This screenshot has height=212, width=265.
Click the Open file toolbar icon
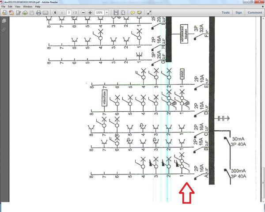click(x=4, y=12)
